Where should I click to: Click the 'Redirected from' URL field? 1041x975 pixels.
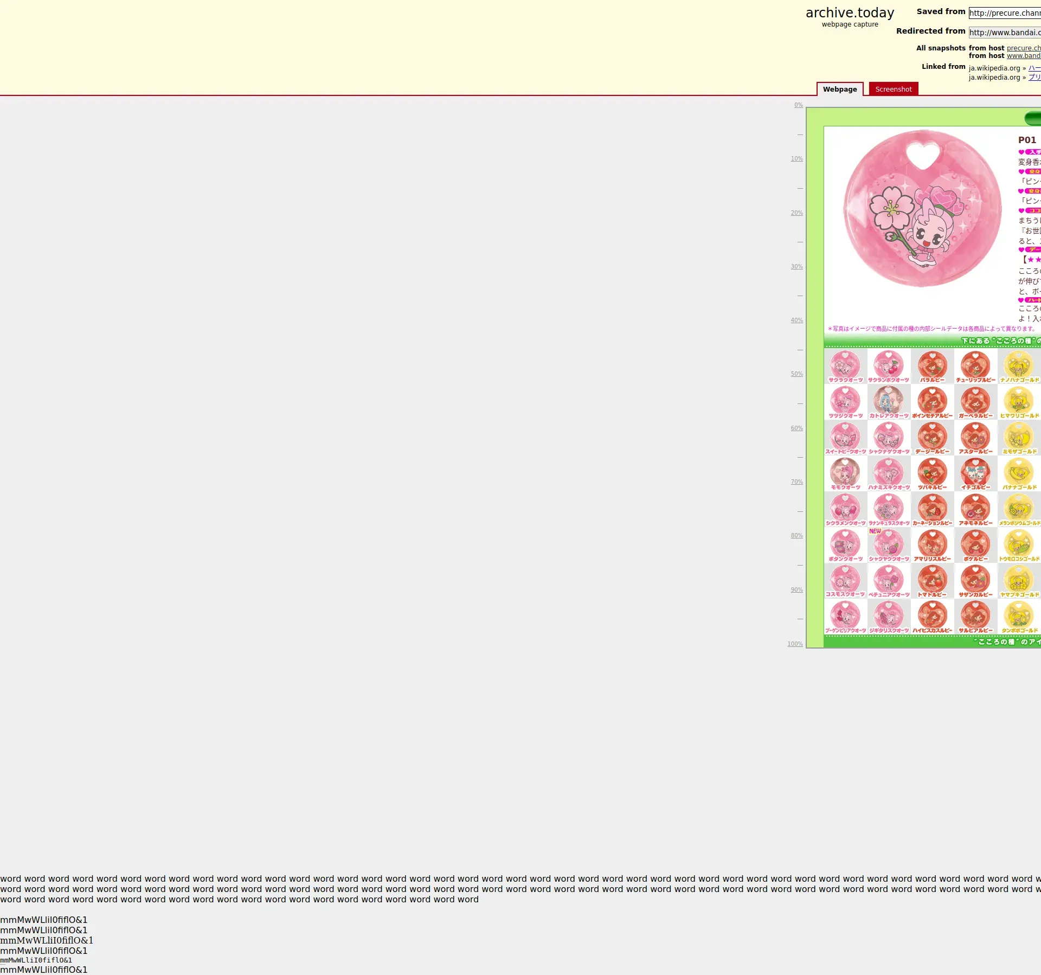(x=1004, y=33)
